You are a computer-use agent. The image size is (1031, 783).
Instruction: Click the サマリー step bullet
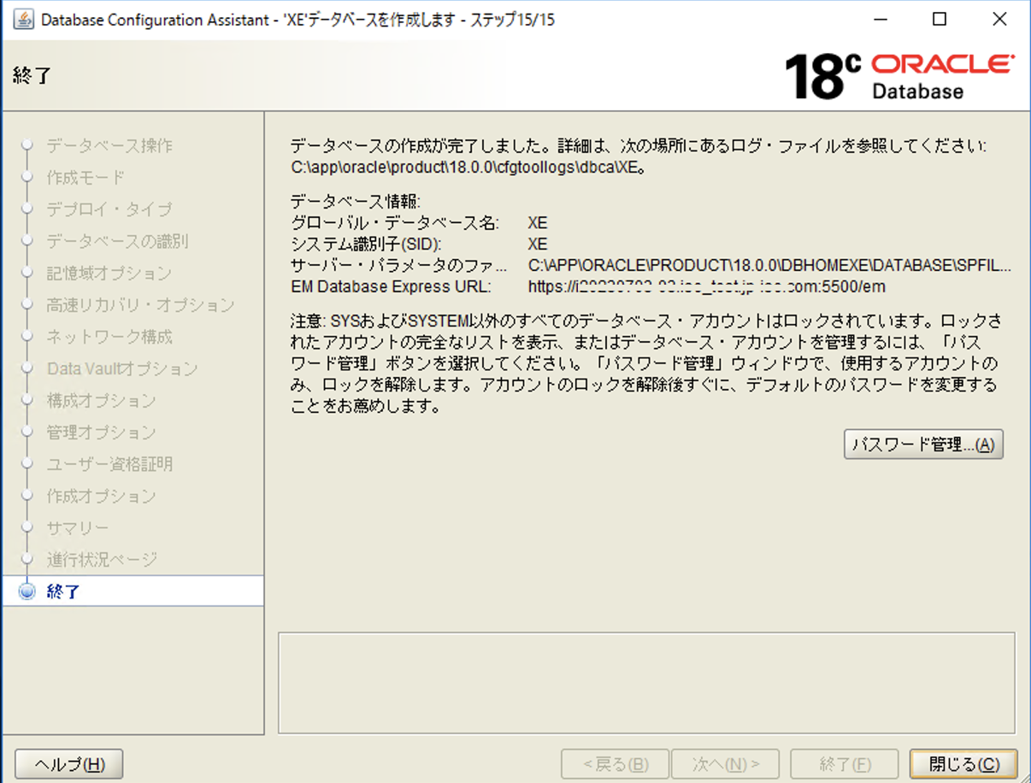point(26,527)
